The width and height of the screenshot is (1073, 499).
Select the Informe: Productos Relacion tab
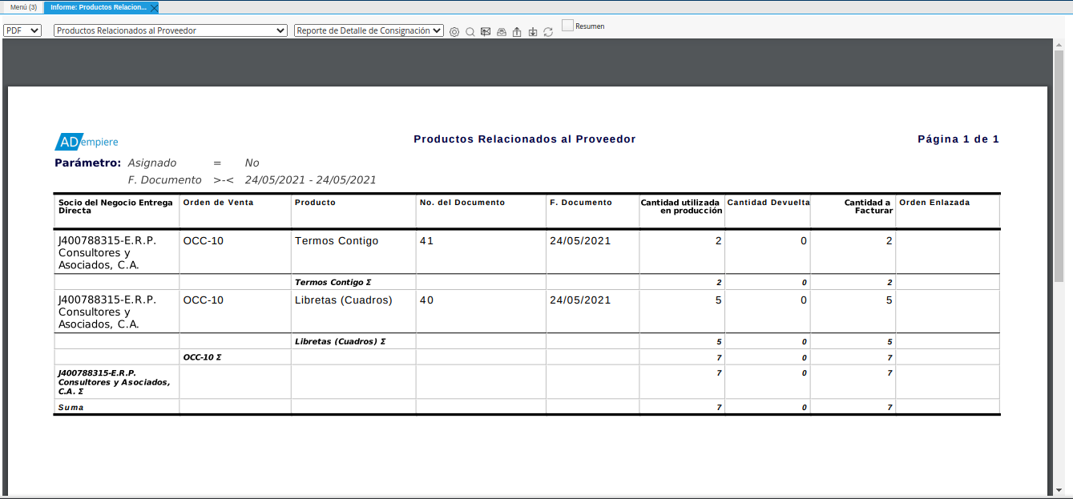coord(96,6)
